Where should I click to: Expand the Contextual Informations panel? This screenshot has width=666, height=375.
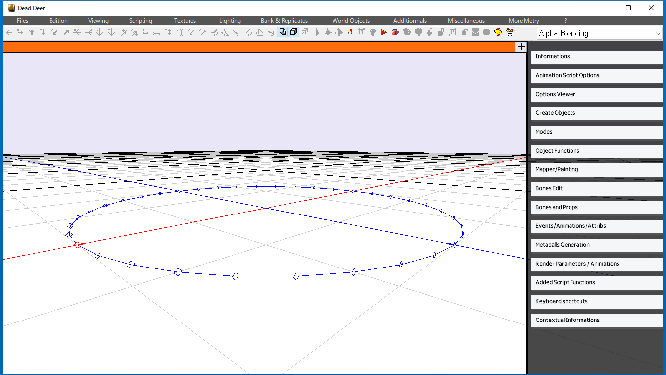tap(596, 320)
